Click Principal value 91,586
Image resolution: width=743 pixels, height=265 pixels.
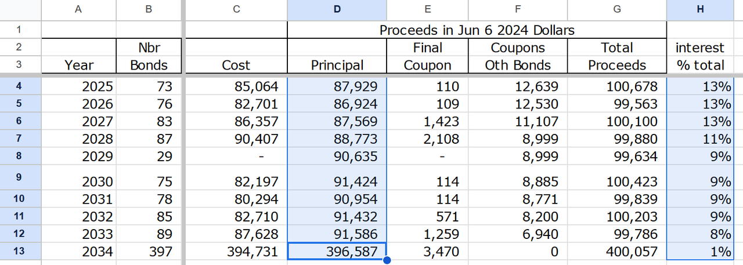point(337,234)
